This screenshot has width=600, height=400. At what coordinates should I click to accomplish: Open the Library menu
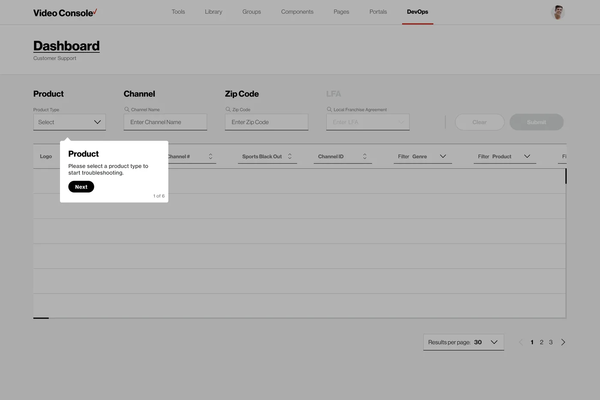(x=213, y=12)
